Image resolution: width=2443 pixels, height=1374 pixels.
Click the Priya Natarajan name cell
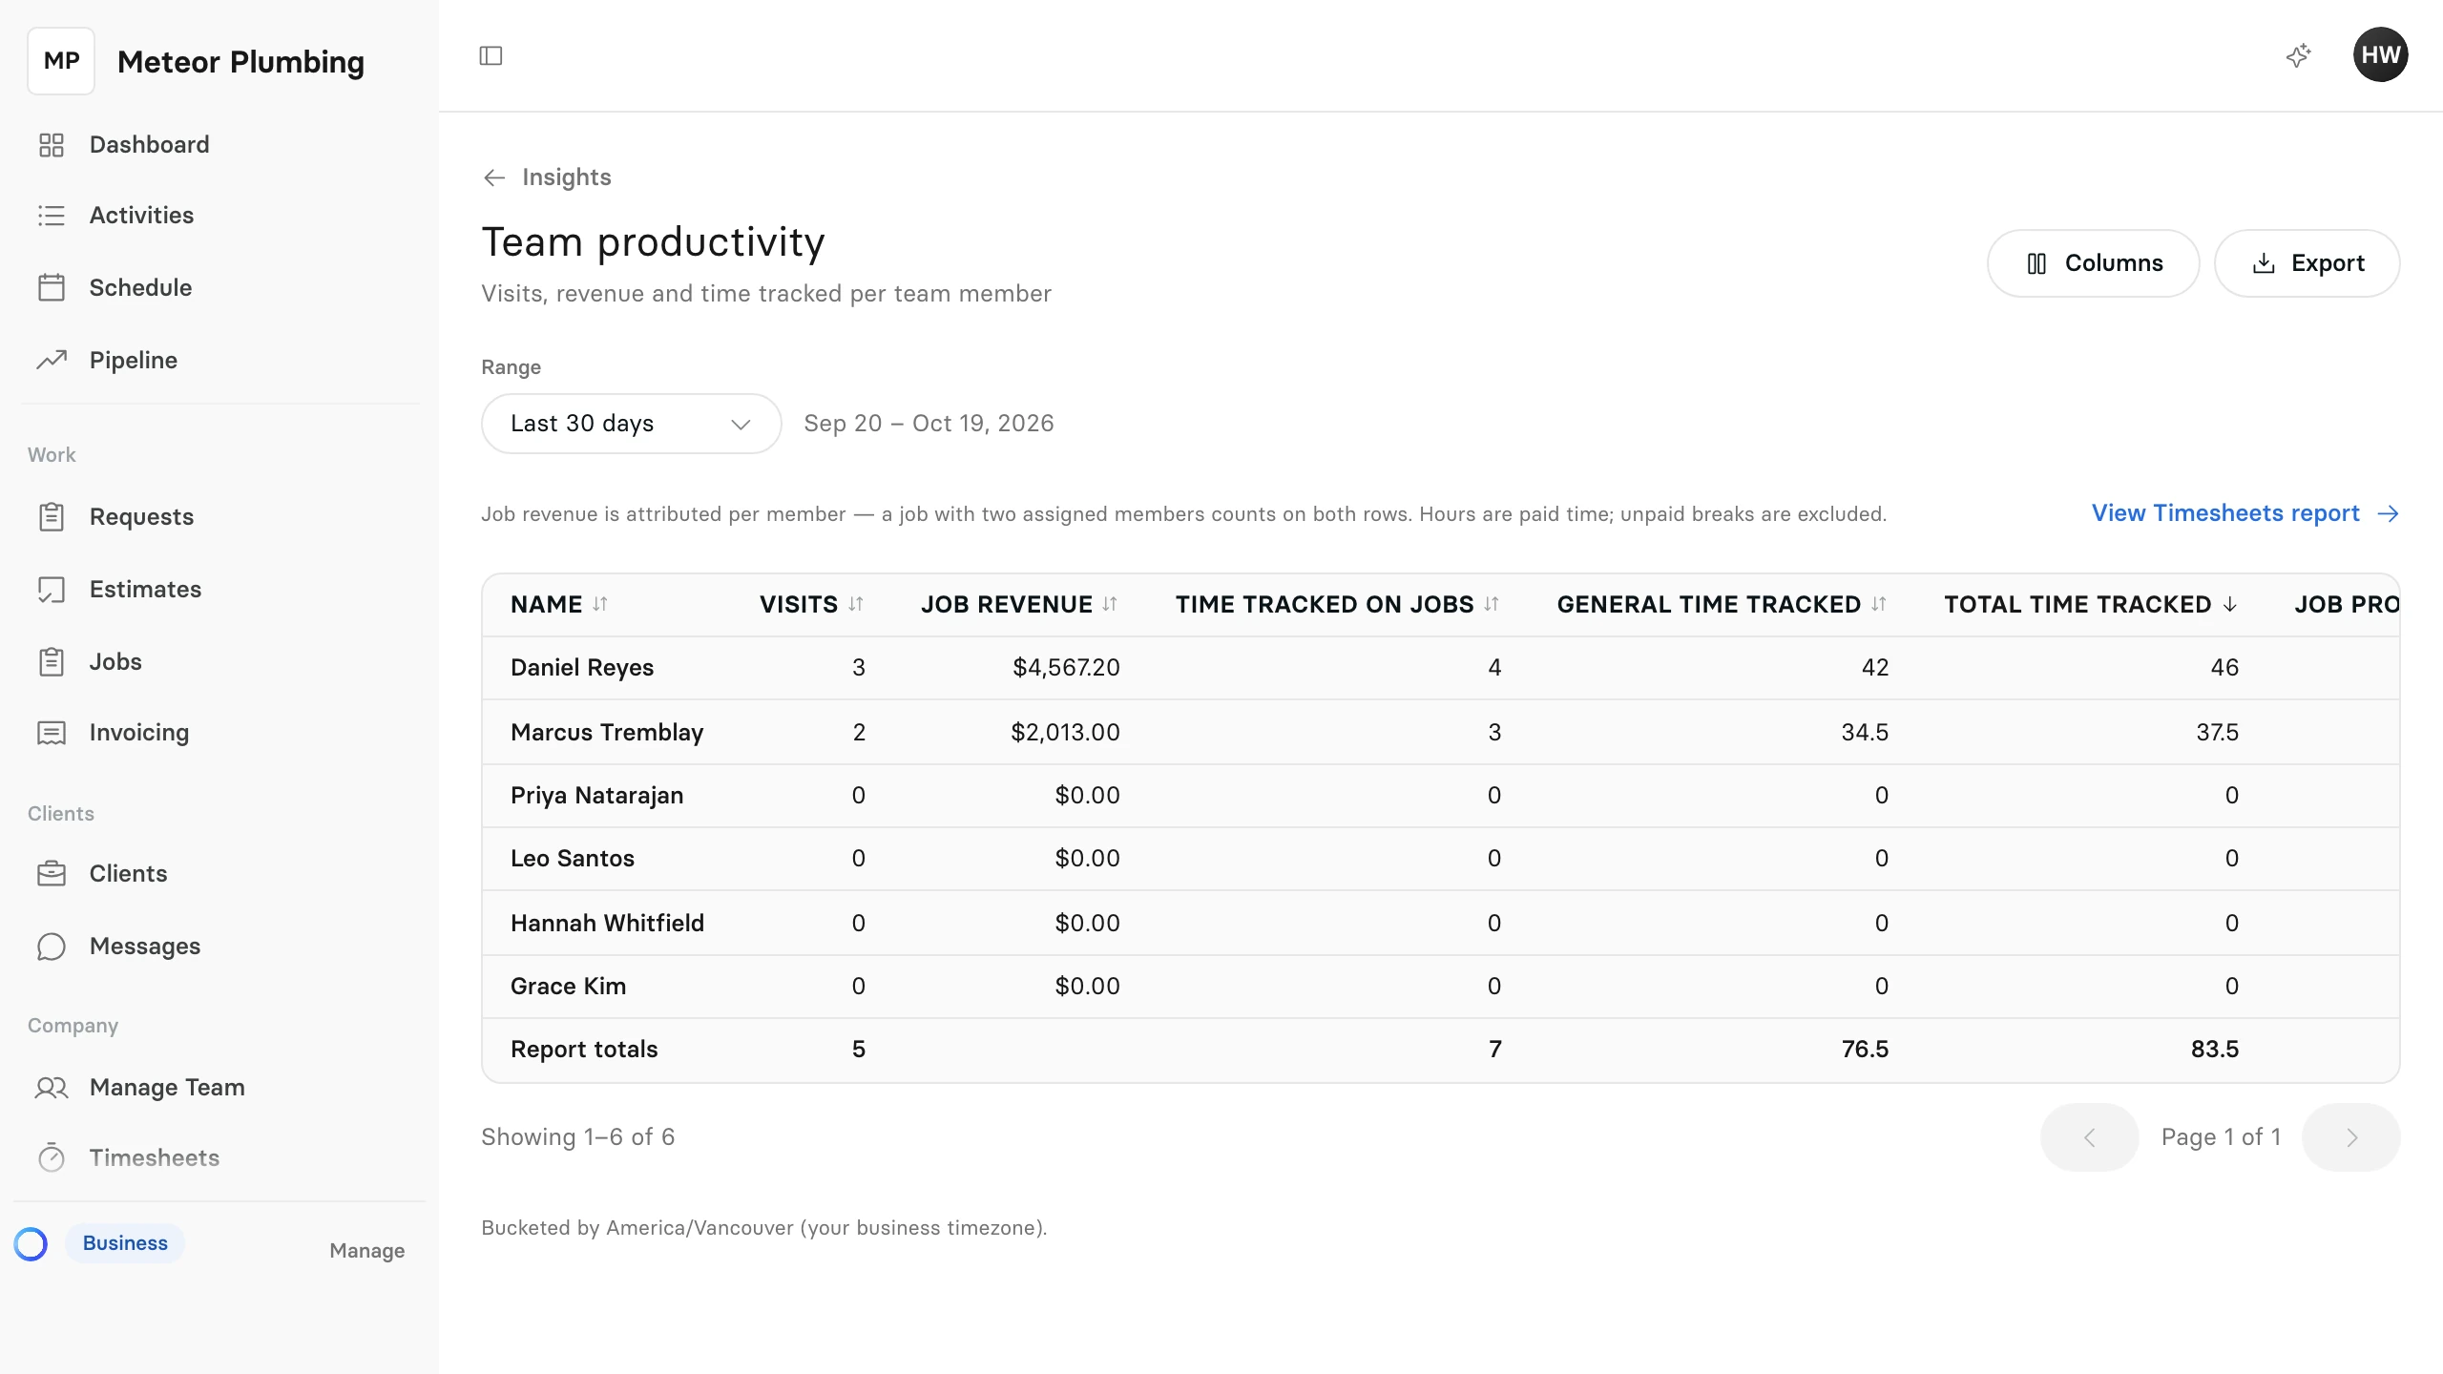click(x=597, y=796)
